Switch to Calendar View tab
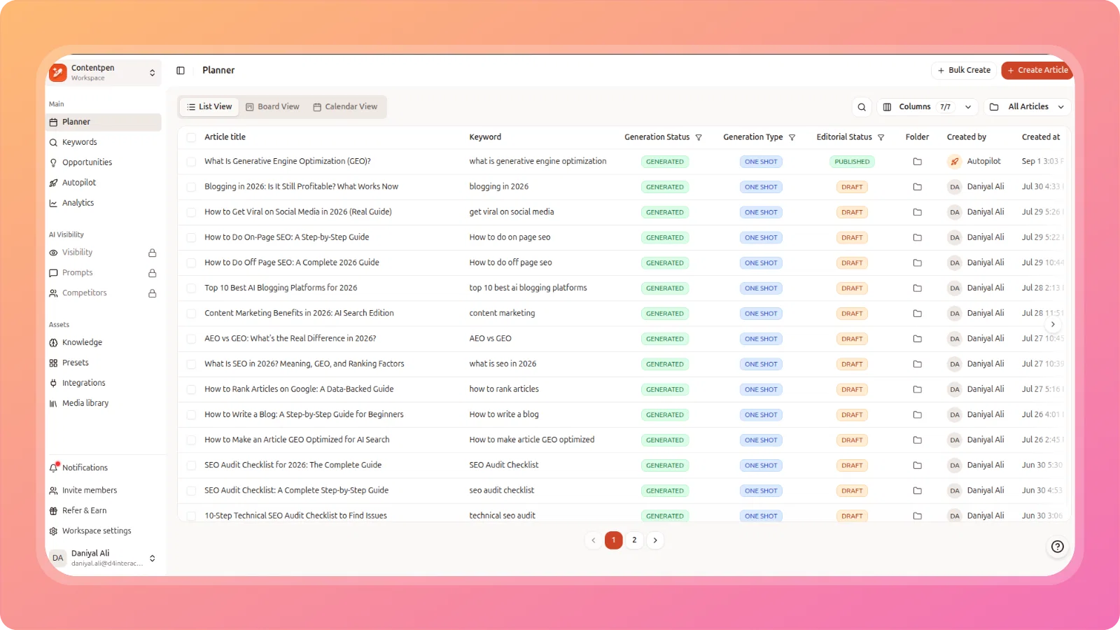The height and width of the screenshot is (630, 1120). point(345,107)
